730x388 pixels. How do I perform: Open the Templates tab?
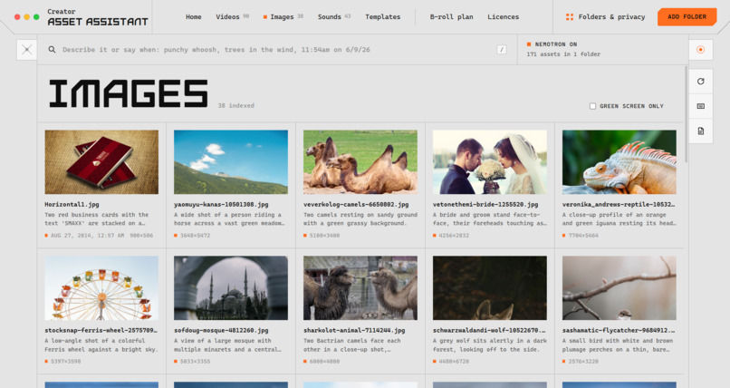[382, 16]
